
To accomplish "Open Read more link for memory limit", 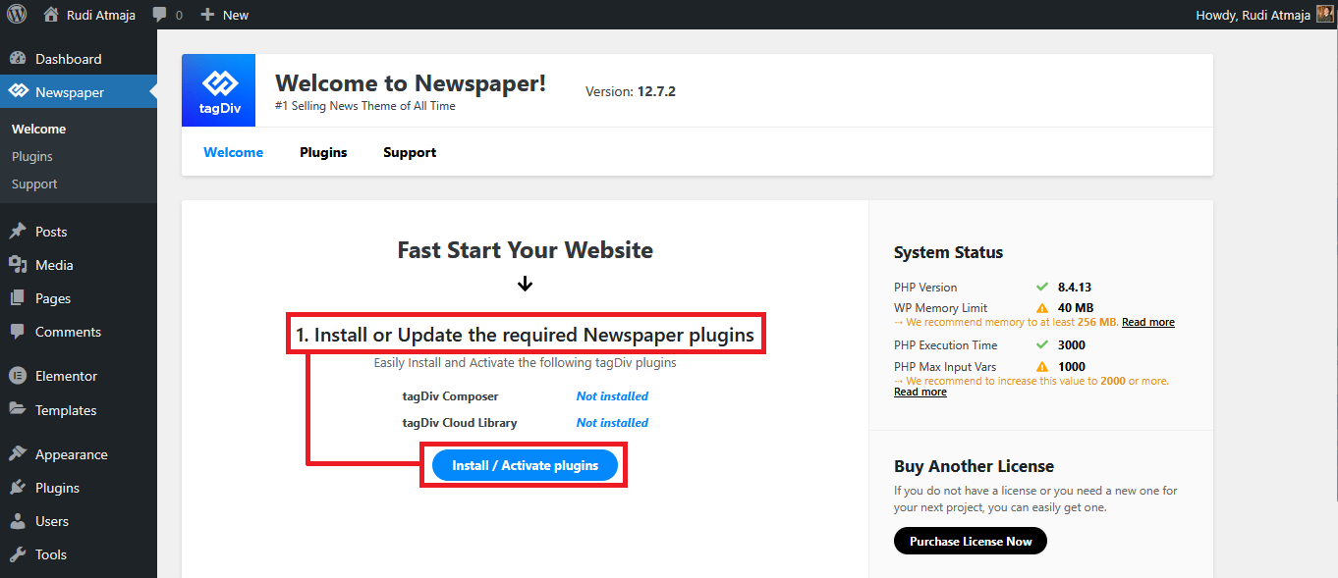I will (1147, 322).
